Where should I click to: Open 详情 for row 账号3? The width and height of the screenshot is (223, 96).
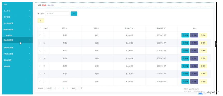point(185,51)
